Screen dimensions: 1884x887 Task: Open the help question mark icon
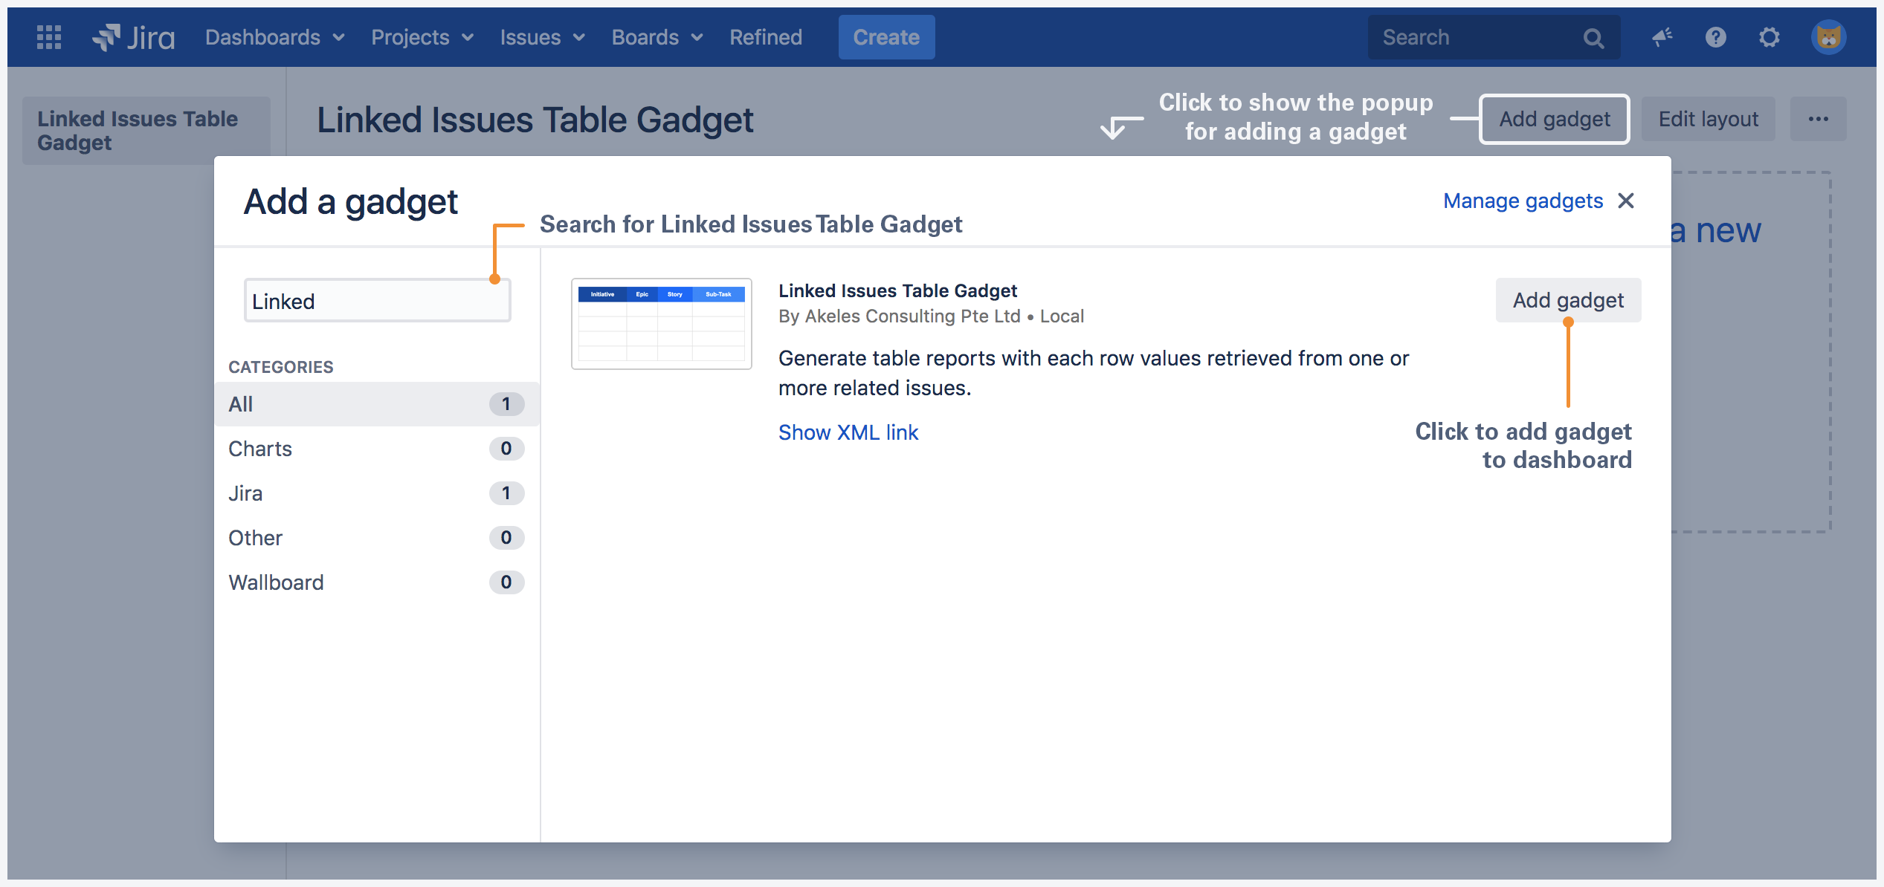pyautogui.click(x=1716, y=37)
